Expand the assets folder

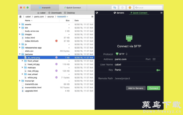point(20,24)
